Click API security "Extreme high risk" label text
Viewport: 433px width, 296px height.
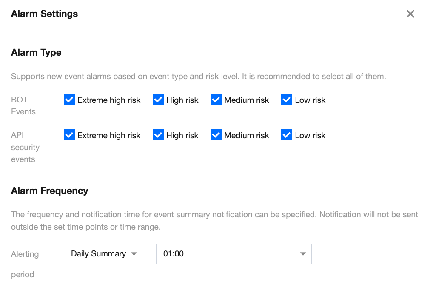click(109, 135)
